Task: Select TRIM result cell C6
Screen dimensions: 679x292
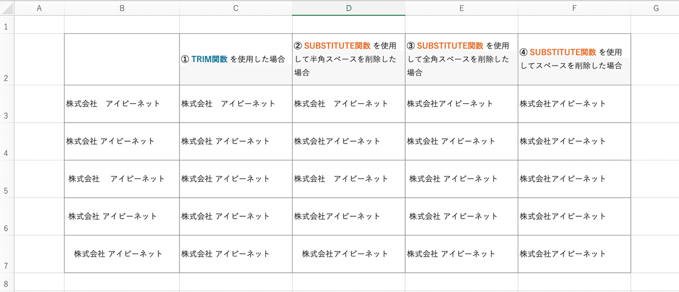Action: (235, 216)
